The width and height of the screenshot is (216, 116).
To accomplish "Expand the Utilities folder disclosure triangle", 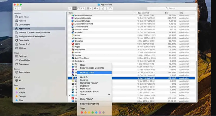I will pyautogui.click(x=70, y=95).
